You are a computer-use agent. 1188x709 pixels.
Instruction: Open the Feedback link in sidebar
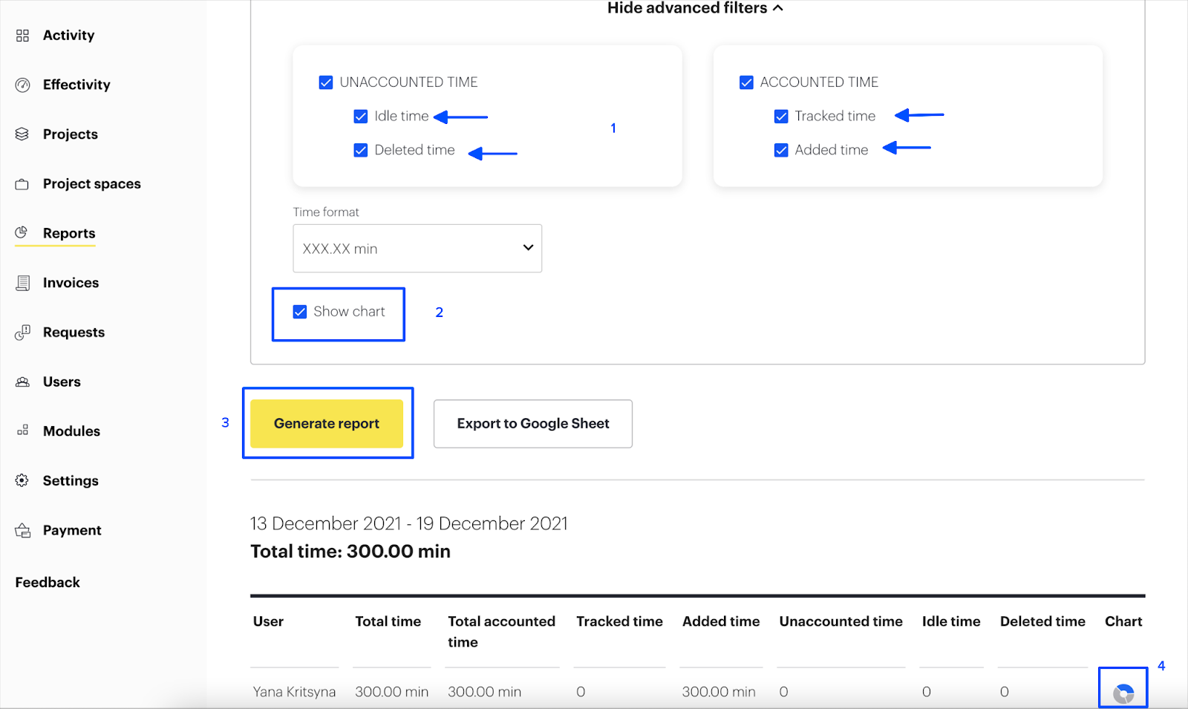point(48,583)
